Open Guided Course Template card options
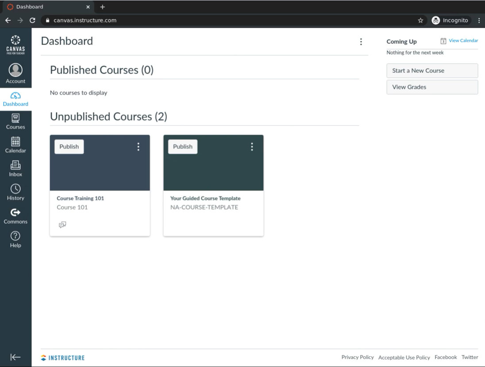The image size is (485, 367). click(252, 147)
